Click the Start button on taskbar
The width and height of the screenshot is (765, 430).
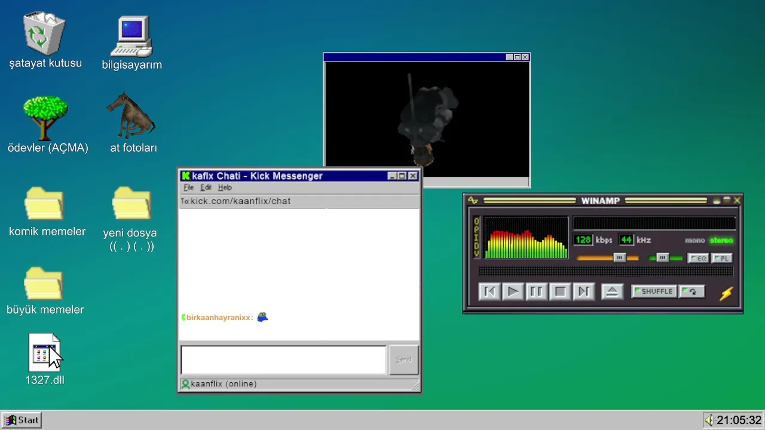(x=22, y=420)
